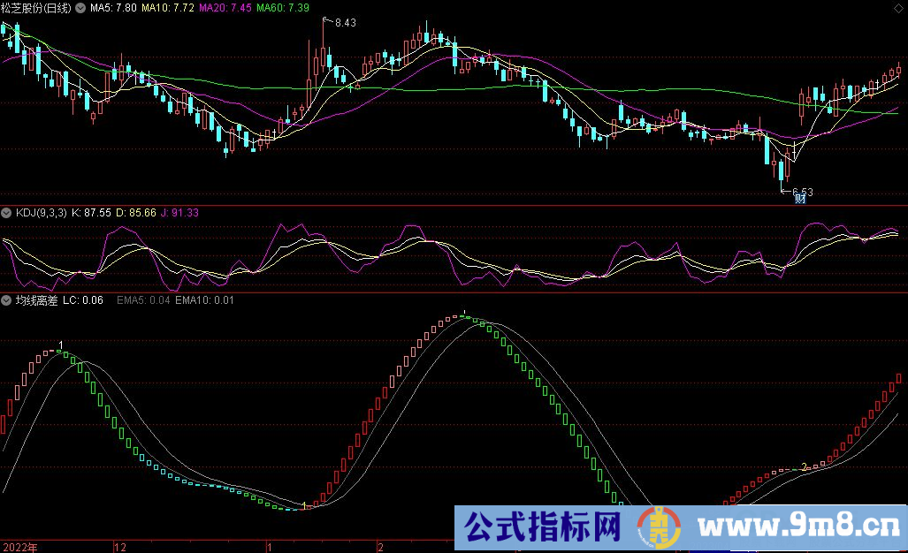Screen dimensions: 908x553
Task: Click the month 2 marker on timeline
Action: (x=380, y=547)
